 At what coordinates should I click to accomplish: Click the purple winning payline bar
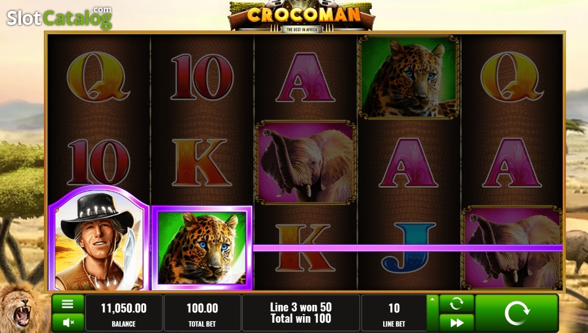click(408, 248)
